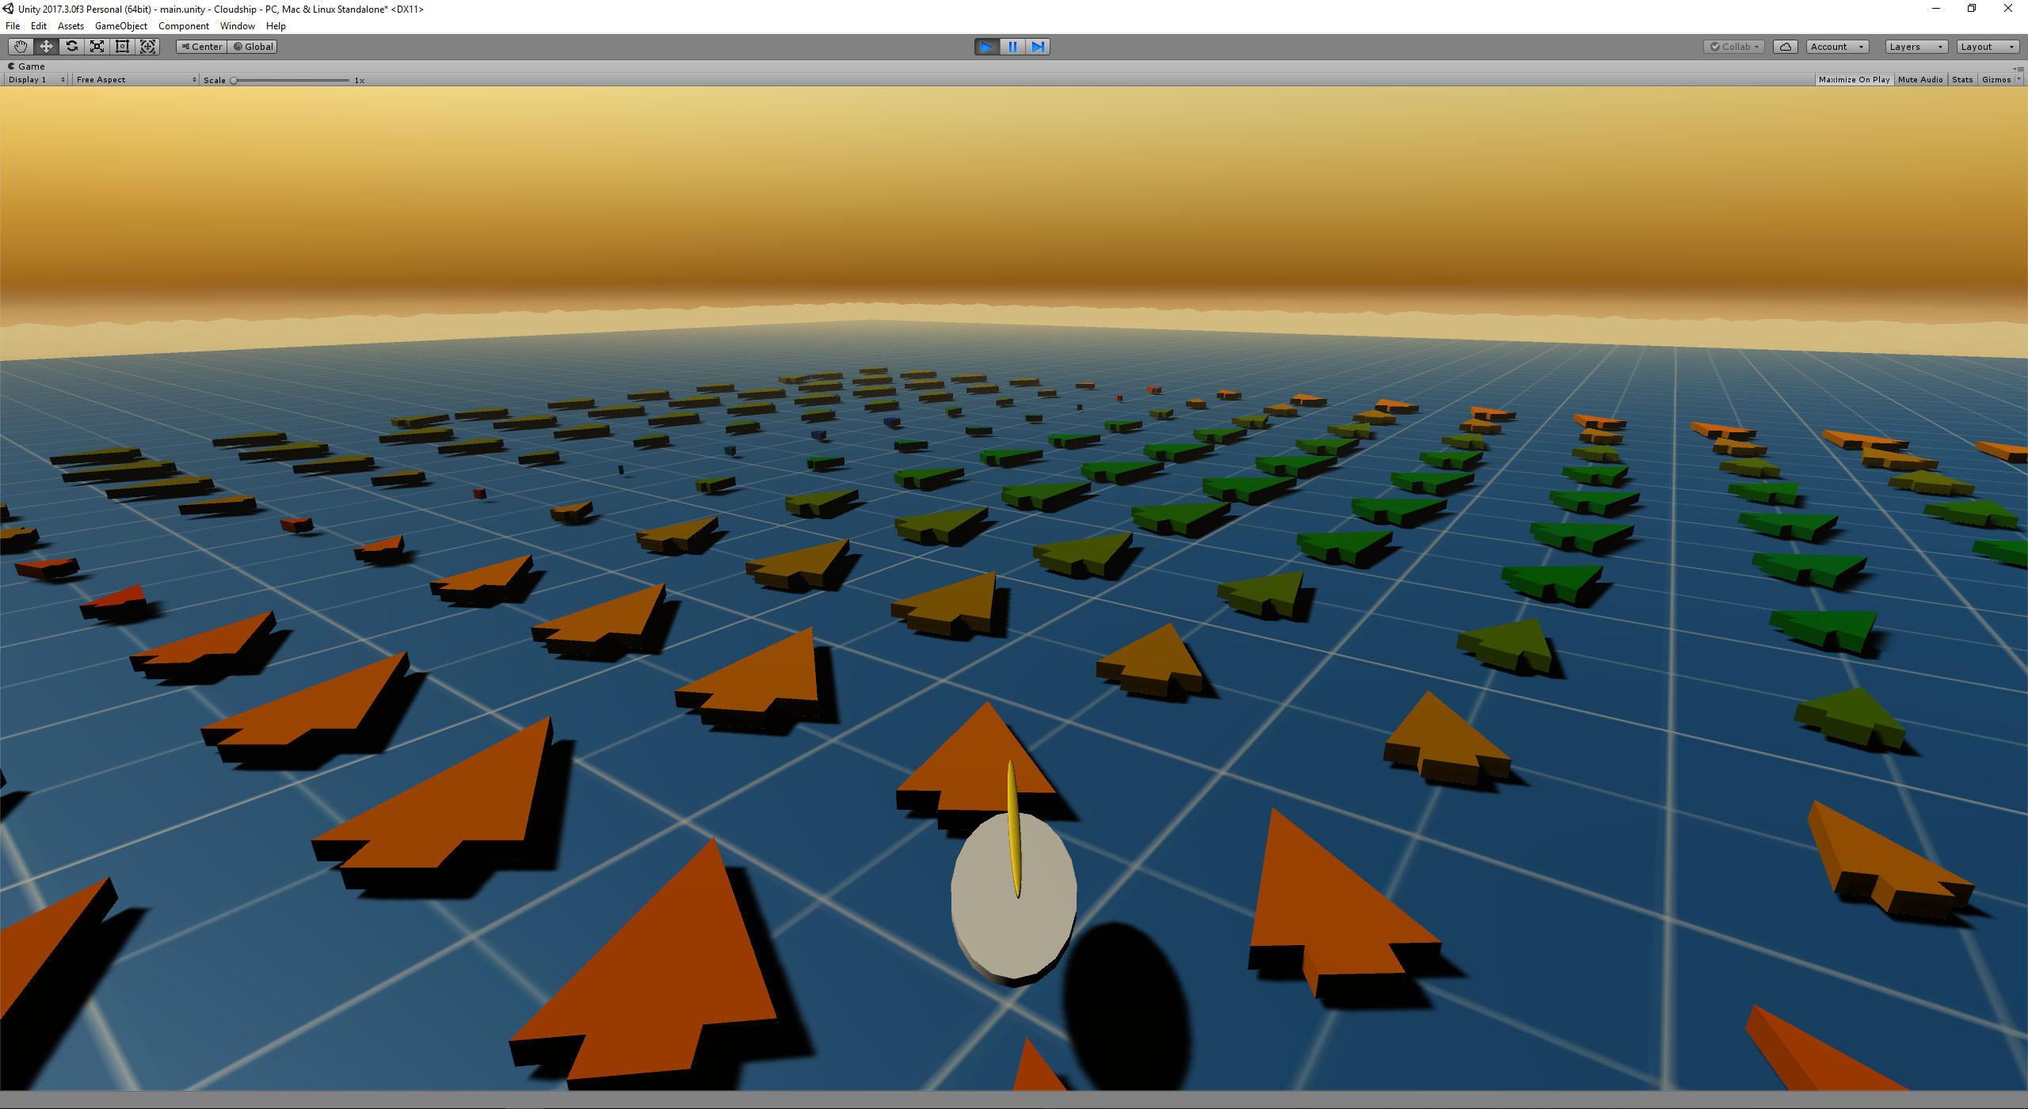Toggle Gizmos display
The height and width of the screenshot is (1109, 2028).
(x=1996, y=79)
